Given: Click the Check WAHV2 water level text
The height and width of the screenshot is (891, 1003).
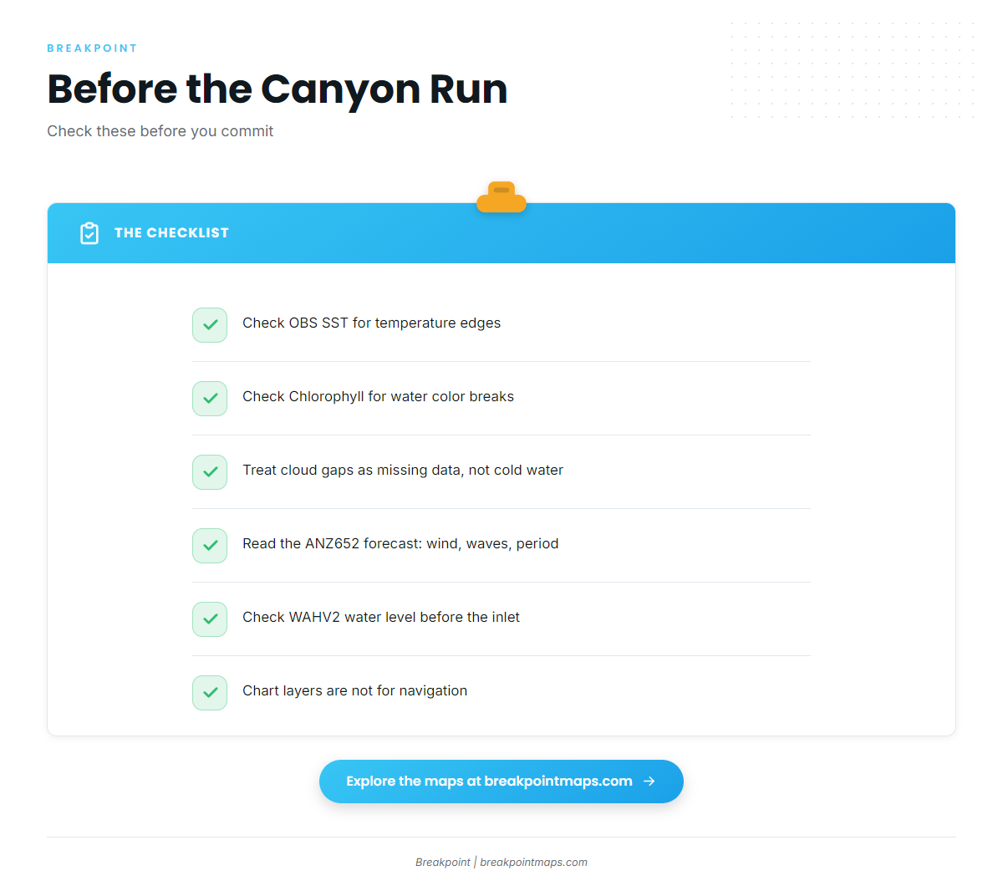Looking at the screenshot, I should (381, 617).
